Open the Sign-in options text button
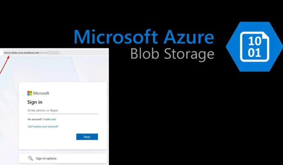This screenshot has width=283, height=165. pyautogui.click(x=46, y=158)
